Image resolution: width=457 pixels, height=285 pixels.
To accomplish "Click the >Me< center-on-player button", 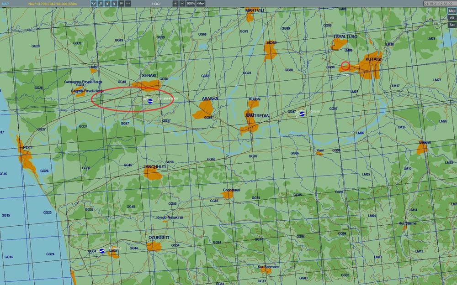I will click(201, 4).
